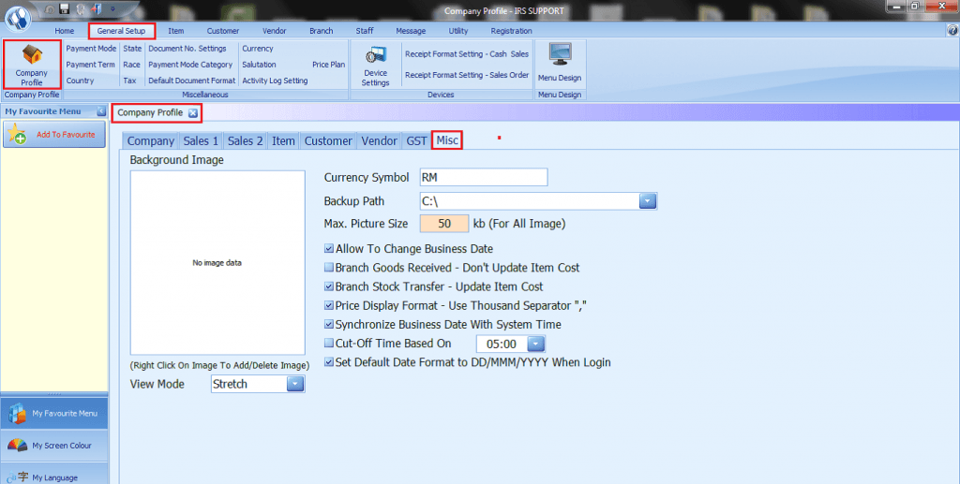960x484 pixels.
Task: Toggle Price Display Format thousand separator checkbox
Action: [x=329, y=305]
